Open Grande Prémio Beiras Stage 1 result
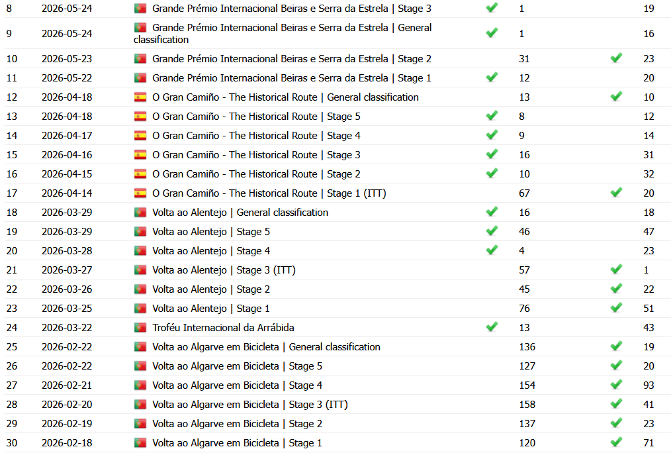This screenshot has height=453, width=671. click(292, 78)
